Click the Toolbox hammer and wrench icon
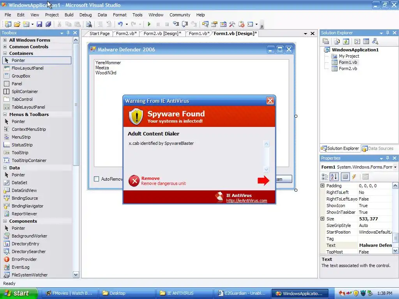The width and height of the screenshot is (399, 299). (232, 24)
